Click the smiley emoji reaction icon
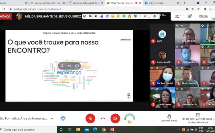The image size is (215, 133). [x=113, y=16]
